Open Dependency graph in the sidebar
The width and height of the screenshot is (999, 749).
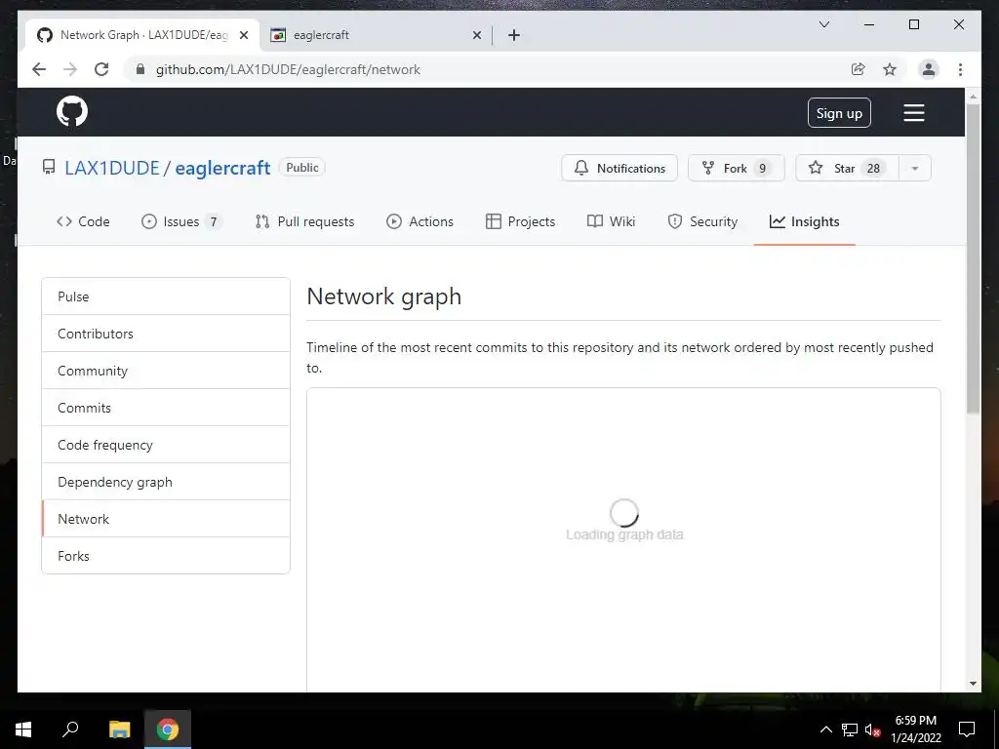tap(166, 482)
